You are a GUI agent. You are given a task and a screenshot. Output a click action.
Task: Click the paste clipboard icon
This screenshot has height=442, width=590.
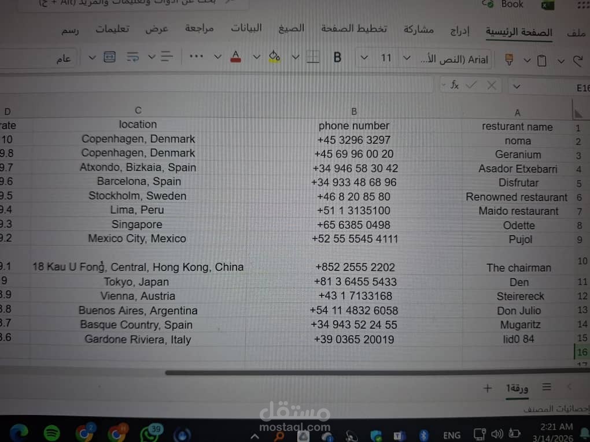541,61
